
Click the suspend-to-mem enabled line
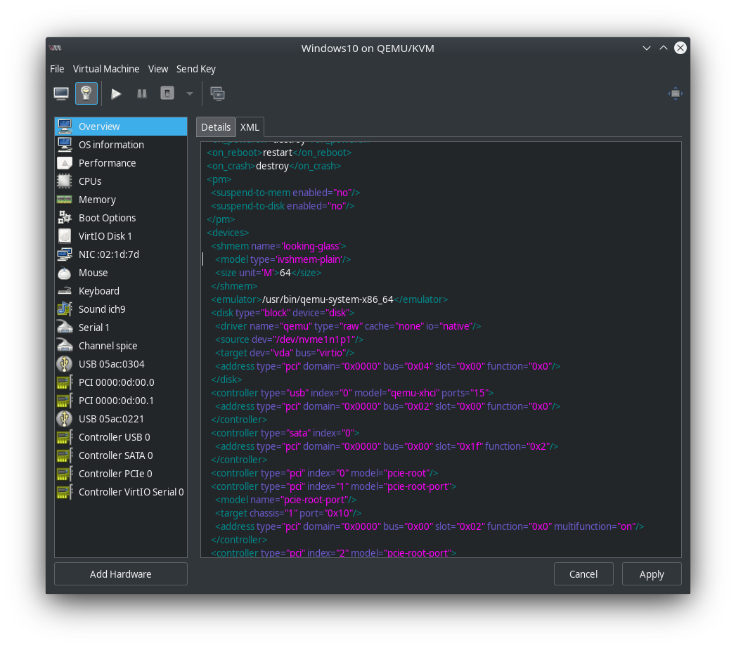[285, 193]
